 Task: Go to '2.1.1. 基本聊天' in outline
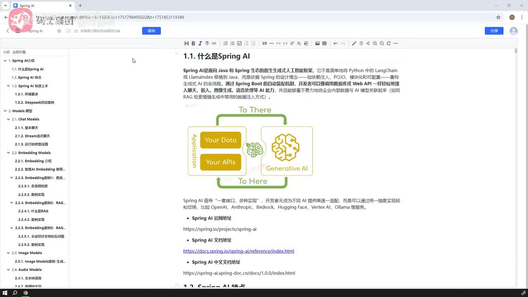click(26, 128)
